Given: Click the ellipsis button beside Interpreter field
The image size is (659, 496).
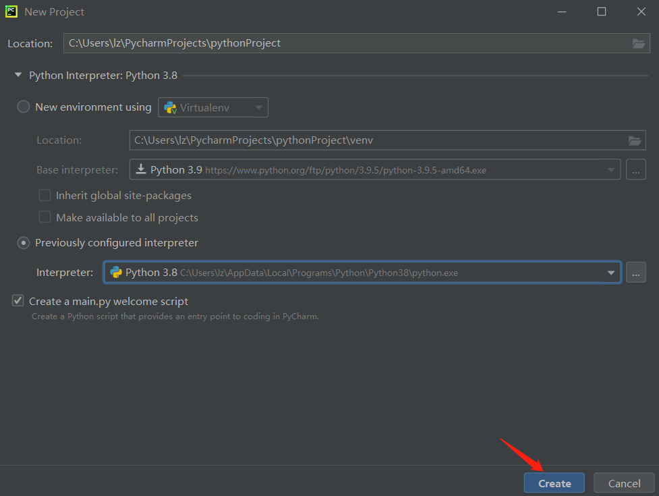Looking at the screenshot, I should (636, 273).
